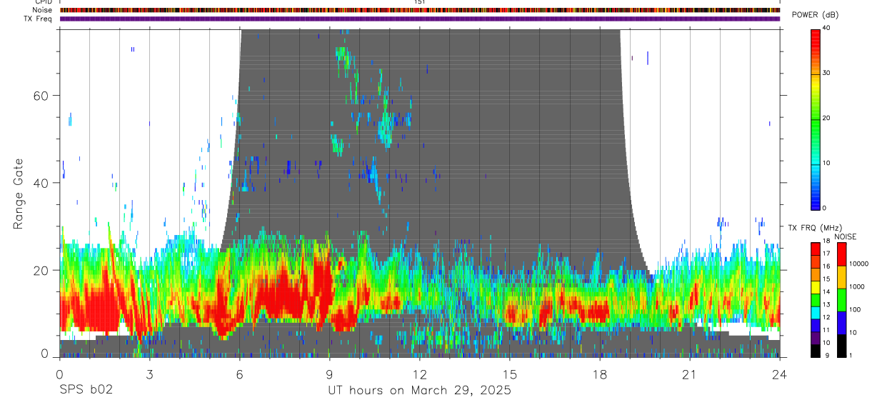Click the NOISE color legend bar
Viewport: 877px width, 405px height.
pyautogui.click(x=842, y=299)
